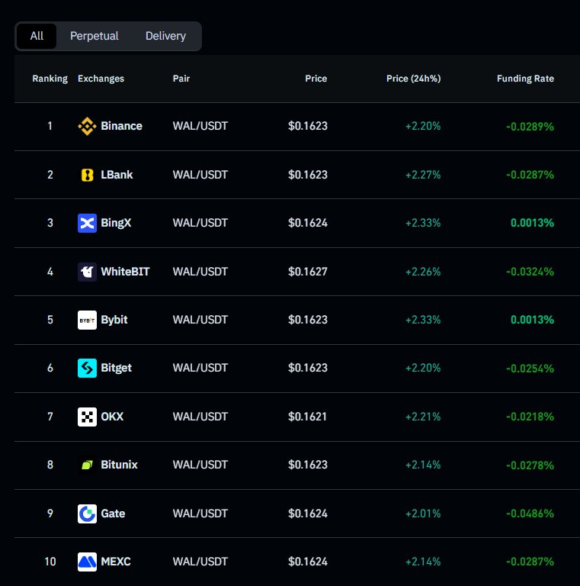Viewport: 580px width, 586px height.
Task: Click the Bybit logo icon
Action: [x=87, y=320]
